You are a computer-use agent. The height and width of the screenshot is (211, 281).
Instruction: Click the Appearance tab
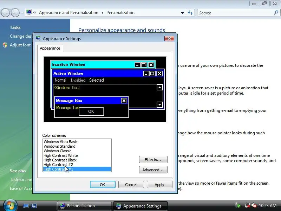pos(50,48)
